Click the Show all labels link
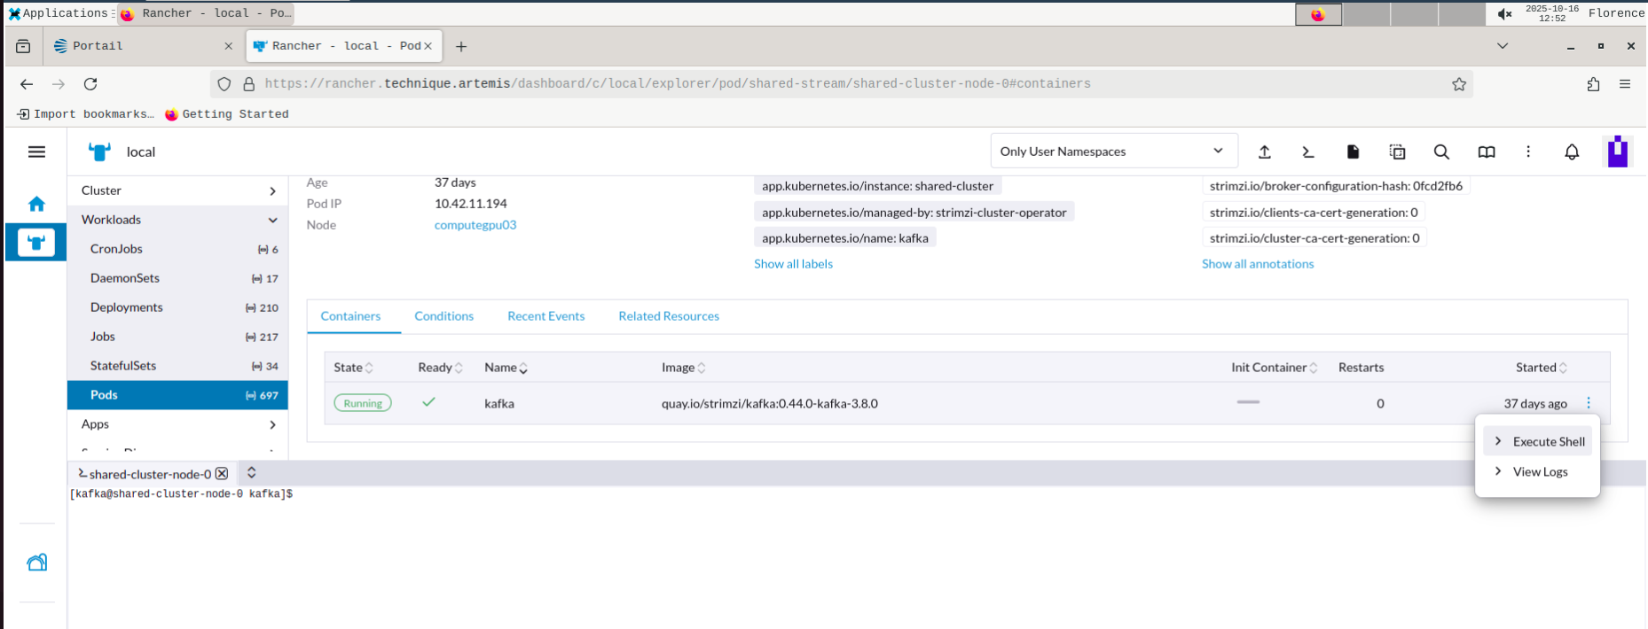The image size is (1648, 629). click(x=793, y=264)
